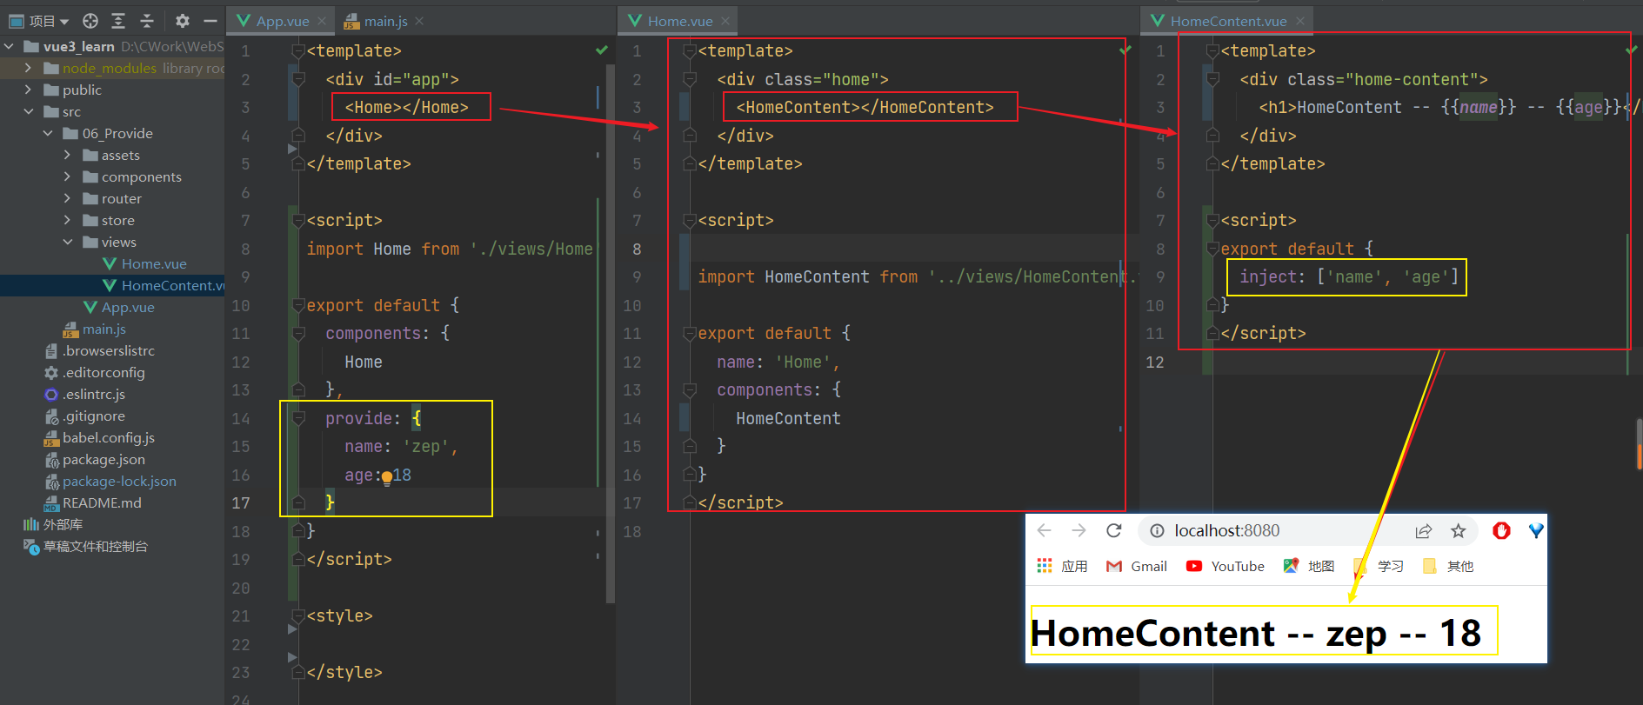Click the green inspection checkmark in Home.vue
This screenshot has height=705, width=1643.
click(x=1125, y=50)
